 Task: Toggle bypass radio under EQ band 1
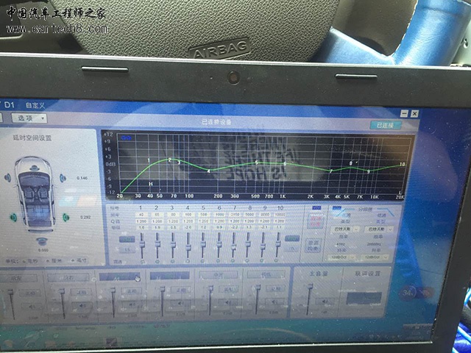point(143,261)
